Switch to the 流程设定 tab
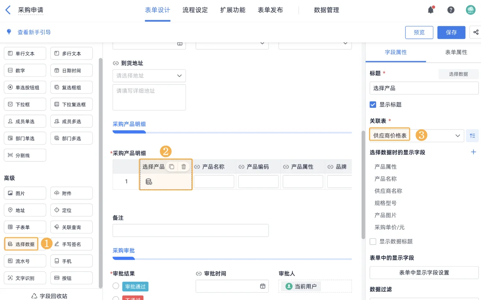 pos(195,10)
